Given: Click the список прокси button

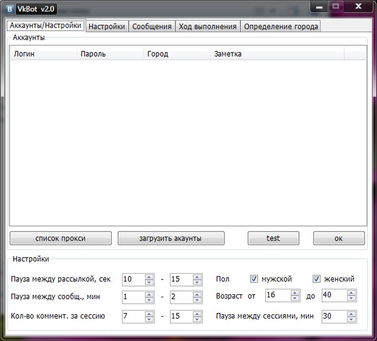Looking at the screenshot, I should pos(61,238).
